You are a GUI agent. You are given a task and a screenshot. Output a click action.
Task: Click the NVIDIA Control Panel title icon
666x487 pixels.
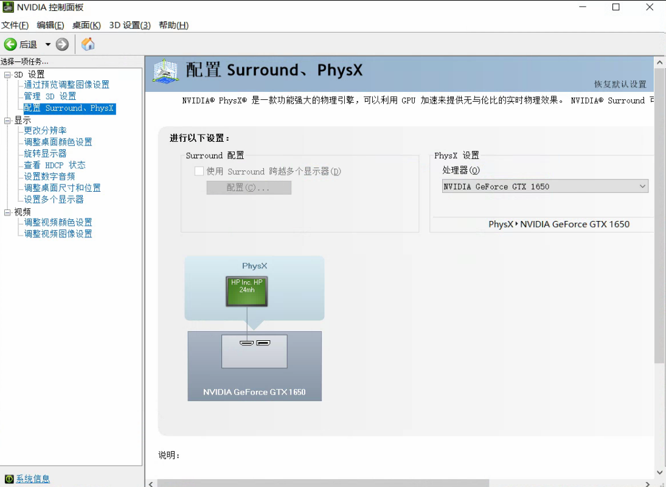click(8, 7)
